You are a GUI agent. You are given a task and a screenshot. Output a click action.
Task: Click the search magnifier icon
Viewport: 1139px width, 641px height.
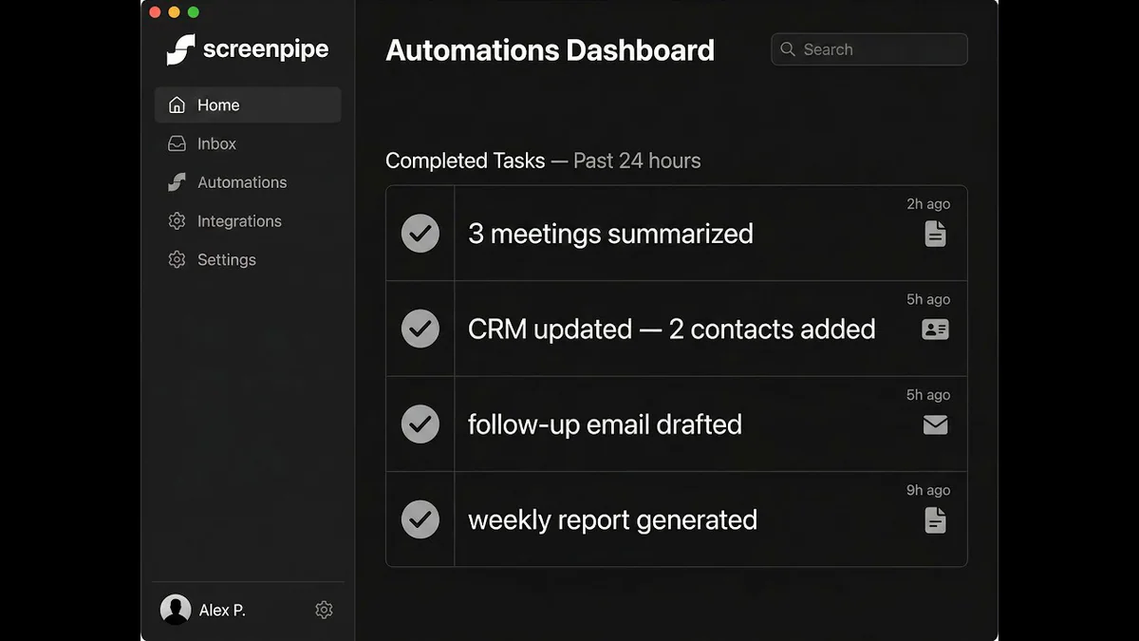[x=788, y=49]
